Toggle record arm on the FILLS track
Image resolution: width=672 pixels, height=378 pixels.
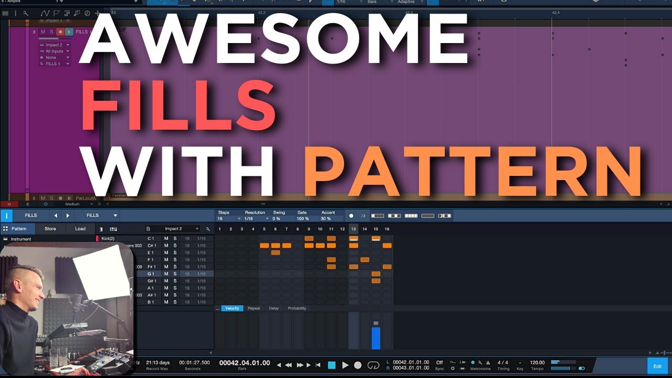click(x=60, y=32)
